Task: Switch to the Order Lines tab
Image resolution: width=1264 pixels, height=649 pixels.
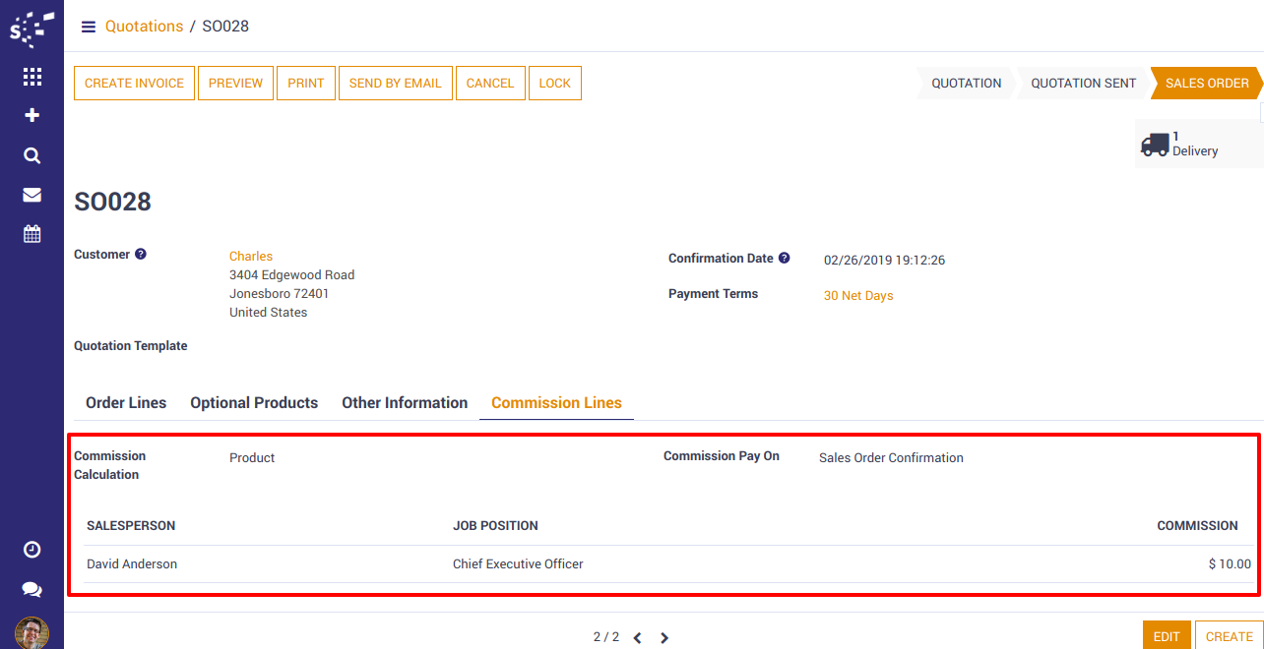Action: point(126,403)
